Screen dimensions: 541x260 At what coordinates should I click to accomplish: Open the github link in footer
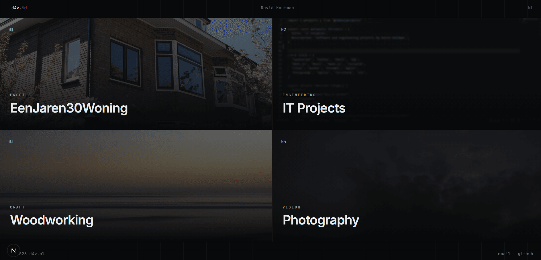525,254
